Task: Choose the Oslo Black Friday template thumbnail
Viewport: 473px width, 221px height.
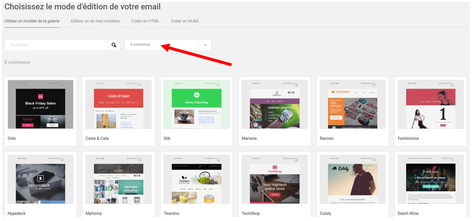Action: (x=40, y=104)
